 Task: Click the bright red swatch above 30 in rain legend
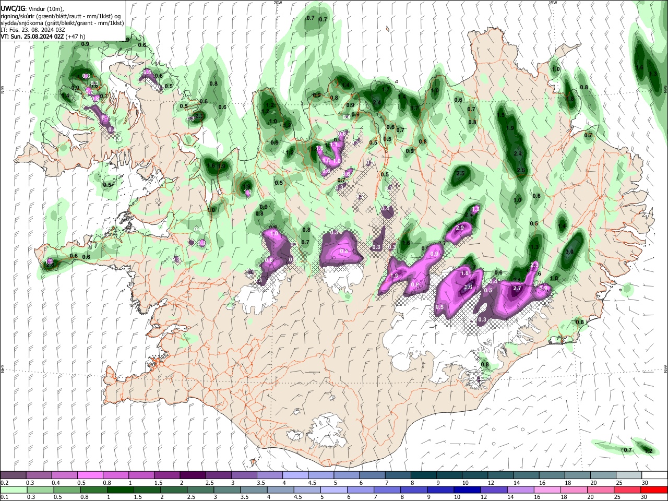[654, 490]
